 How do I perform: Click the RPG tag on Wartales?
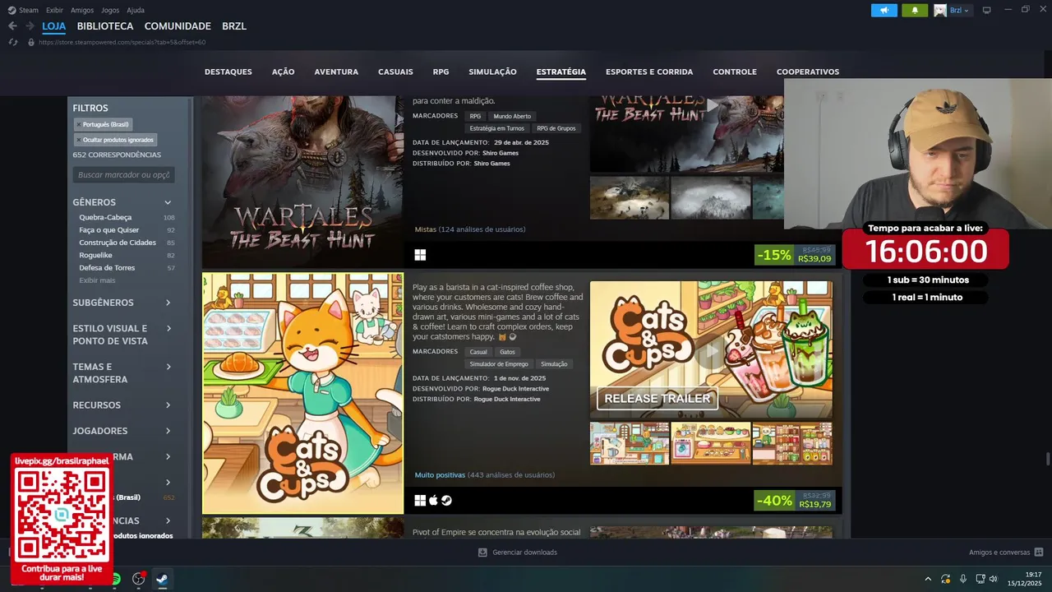(x=475, y=116)
